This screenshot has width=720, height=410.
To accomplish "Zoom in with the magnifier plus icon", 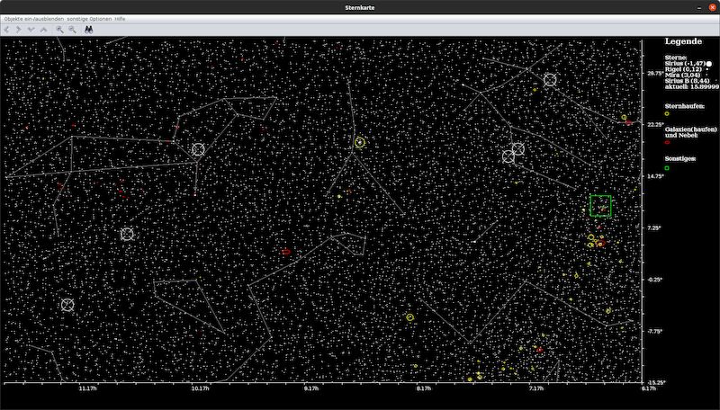I will (x=59, y=30).
